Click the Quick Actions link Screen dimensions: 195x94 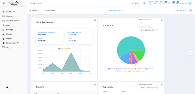click(x=36, y=3)
